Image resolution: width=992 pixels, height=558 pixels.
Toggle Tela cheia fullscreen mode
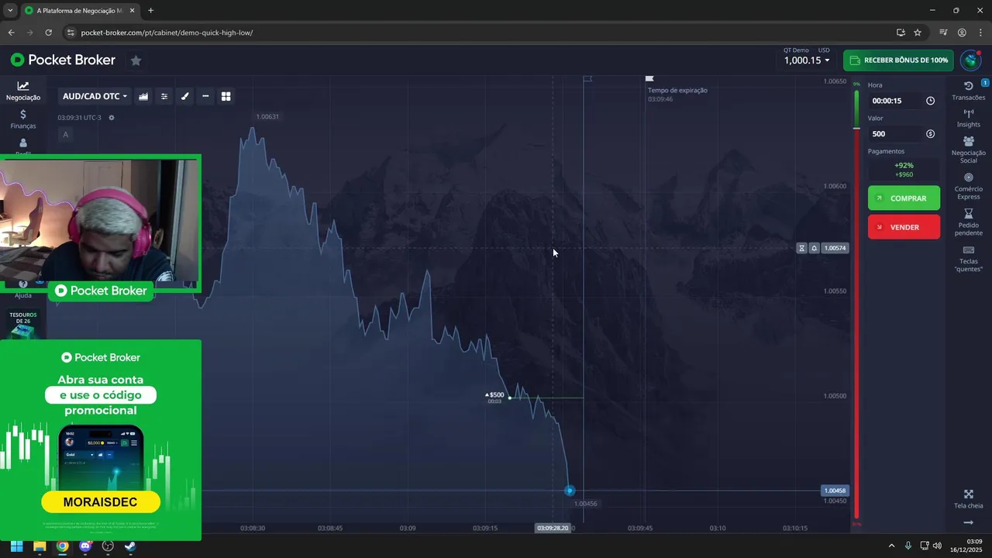969,499
